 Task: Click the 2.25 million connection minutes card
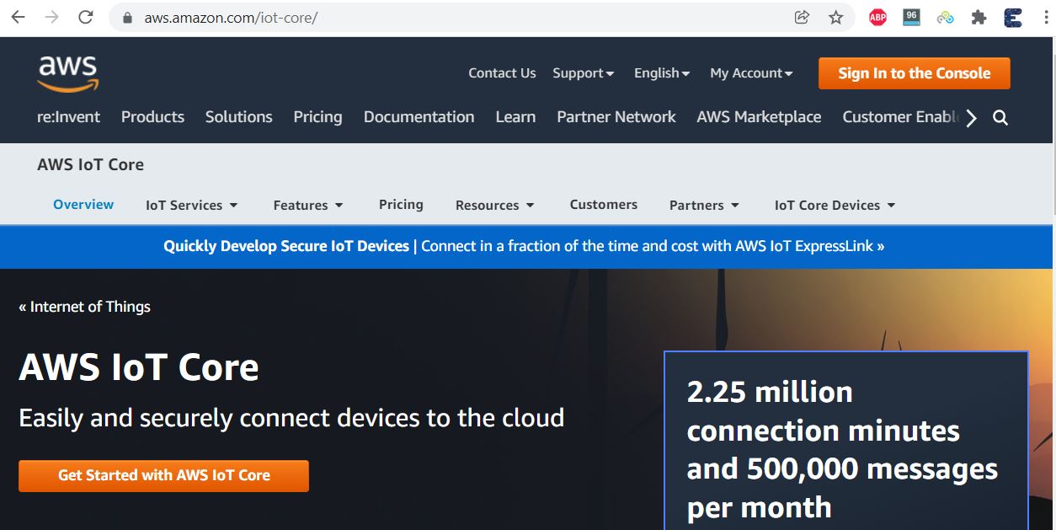846,441
